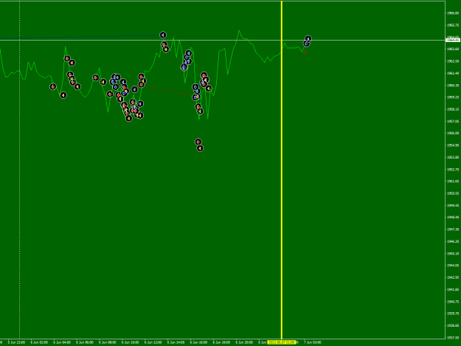Image resolution: width=461 pixels, height=346 pixels.
Task: Click the 1959.25 price scale label
Action: (x=453, y=97)
